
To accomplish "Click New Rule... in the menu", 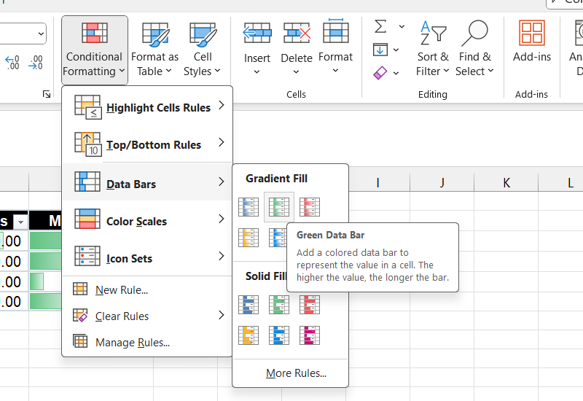I will coord(121,290).
